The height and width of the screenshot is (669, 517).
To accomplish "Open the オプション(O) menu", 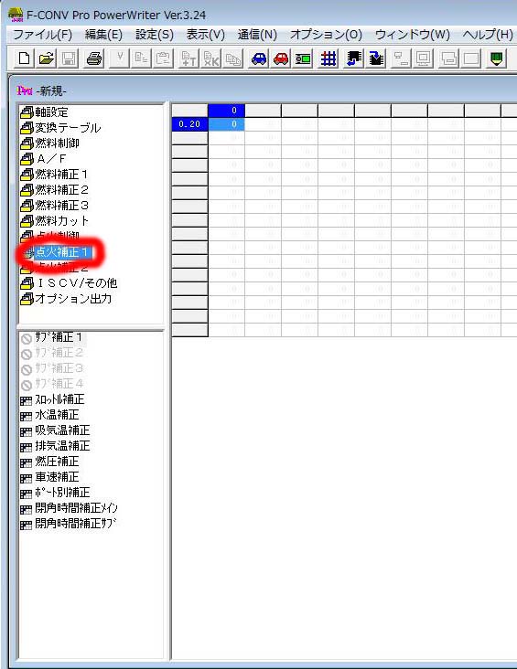I will click(326, 35).
